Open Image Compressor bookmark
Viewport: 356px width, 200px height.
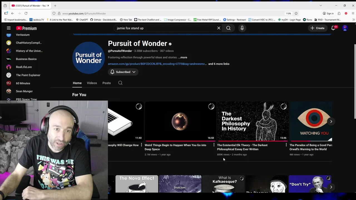pos(177,20)
